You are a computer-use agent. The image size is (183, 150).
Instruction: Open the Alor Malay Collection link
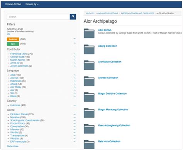[x=110, y=62]
